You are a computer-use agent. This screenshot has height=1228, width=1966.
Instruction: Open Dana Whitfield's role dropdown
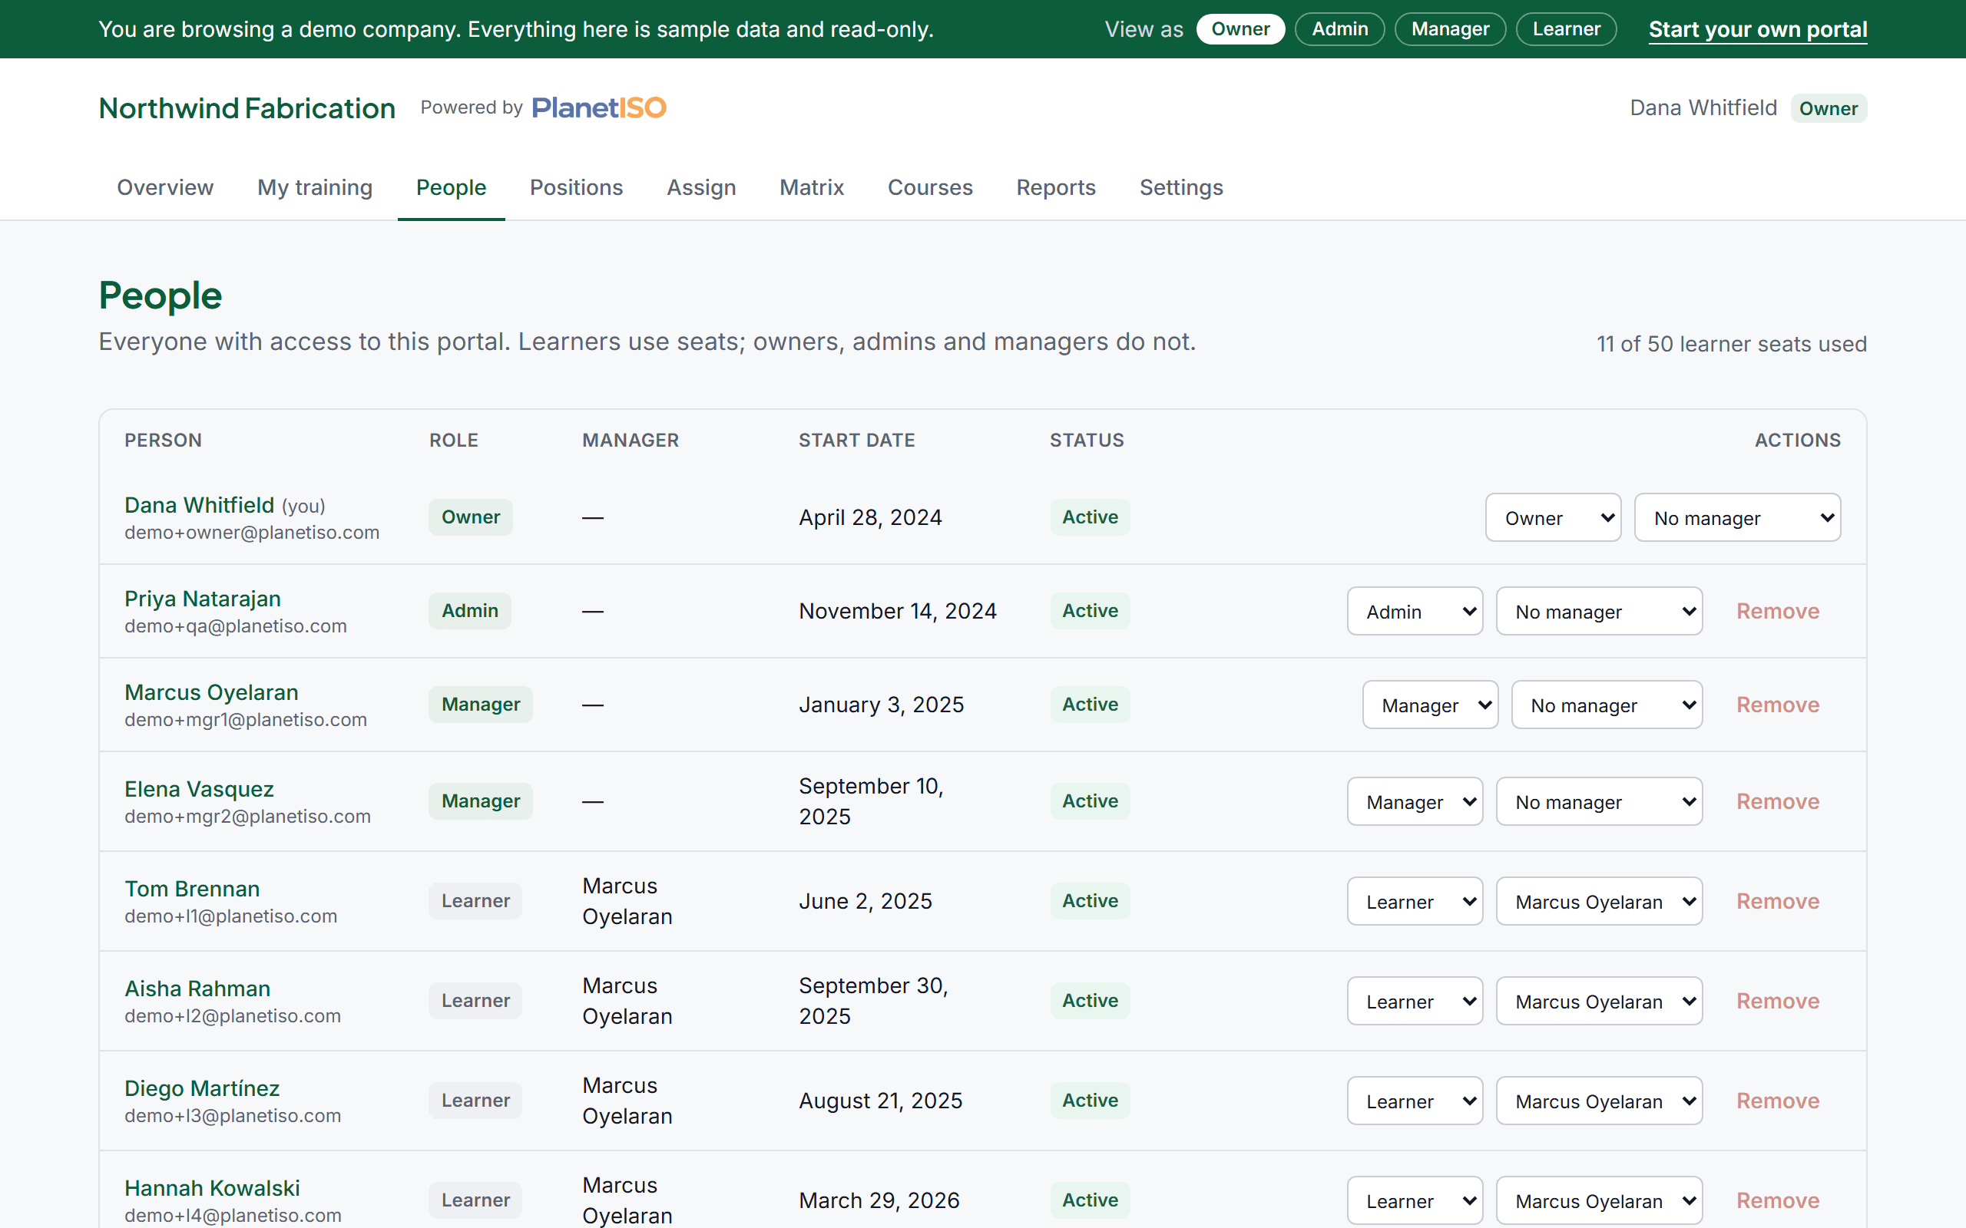[x=1553, y=517]
